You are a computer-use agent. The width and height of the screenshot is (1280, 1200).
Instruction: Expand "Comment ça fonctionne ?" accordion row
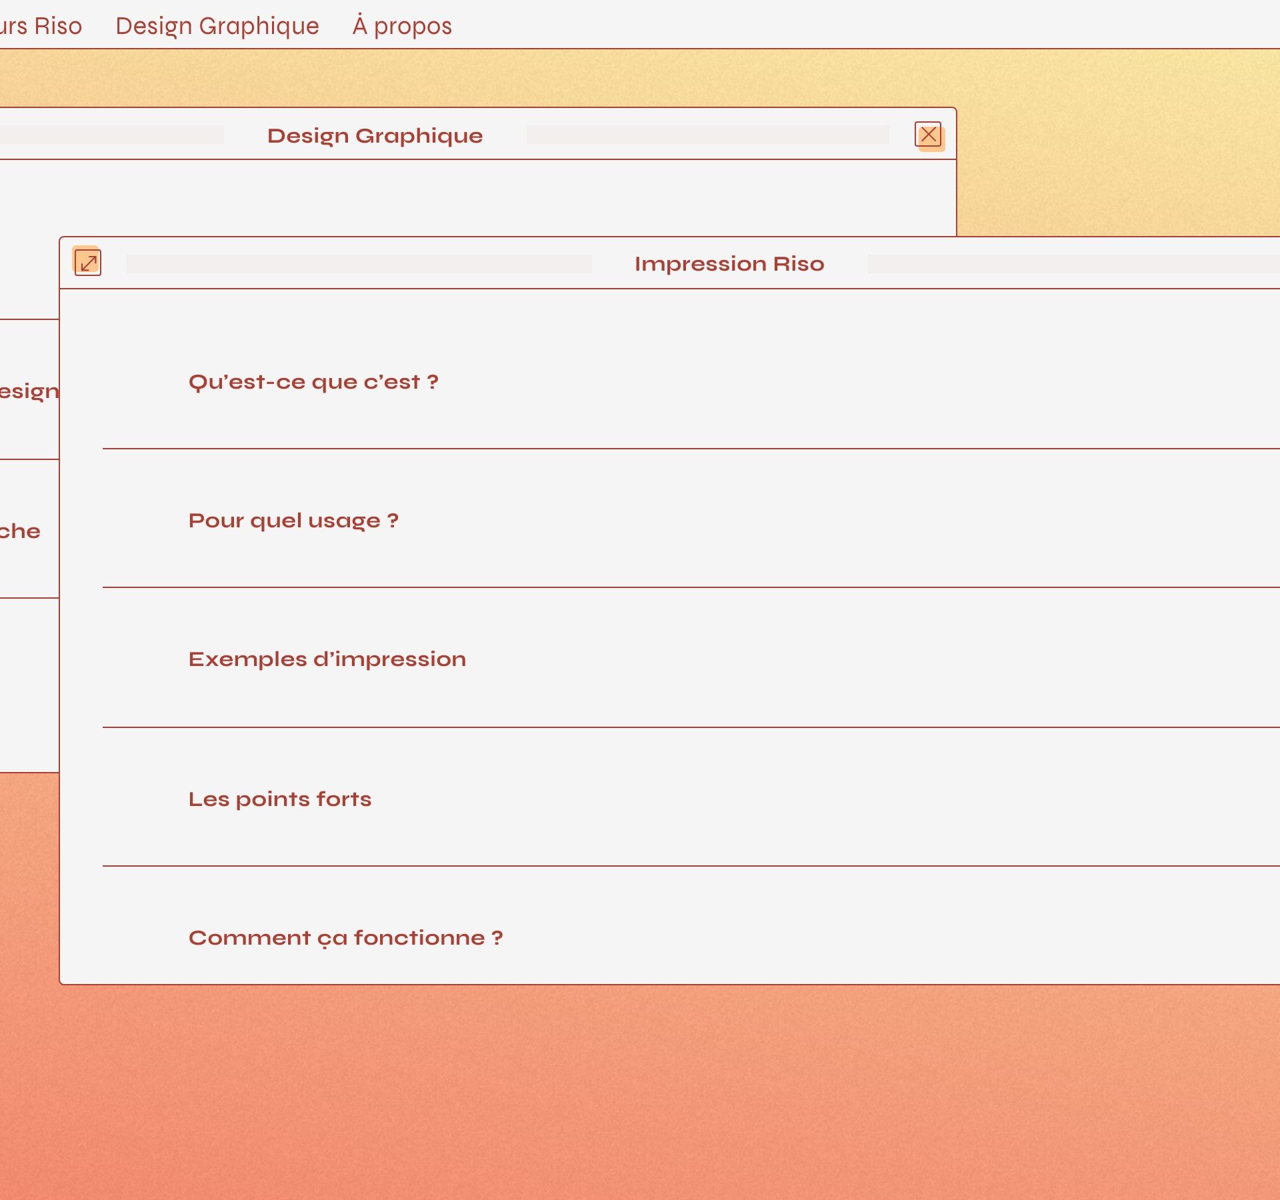tap(345, 938)
